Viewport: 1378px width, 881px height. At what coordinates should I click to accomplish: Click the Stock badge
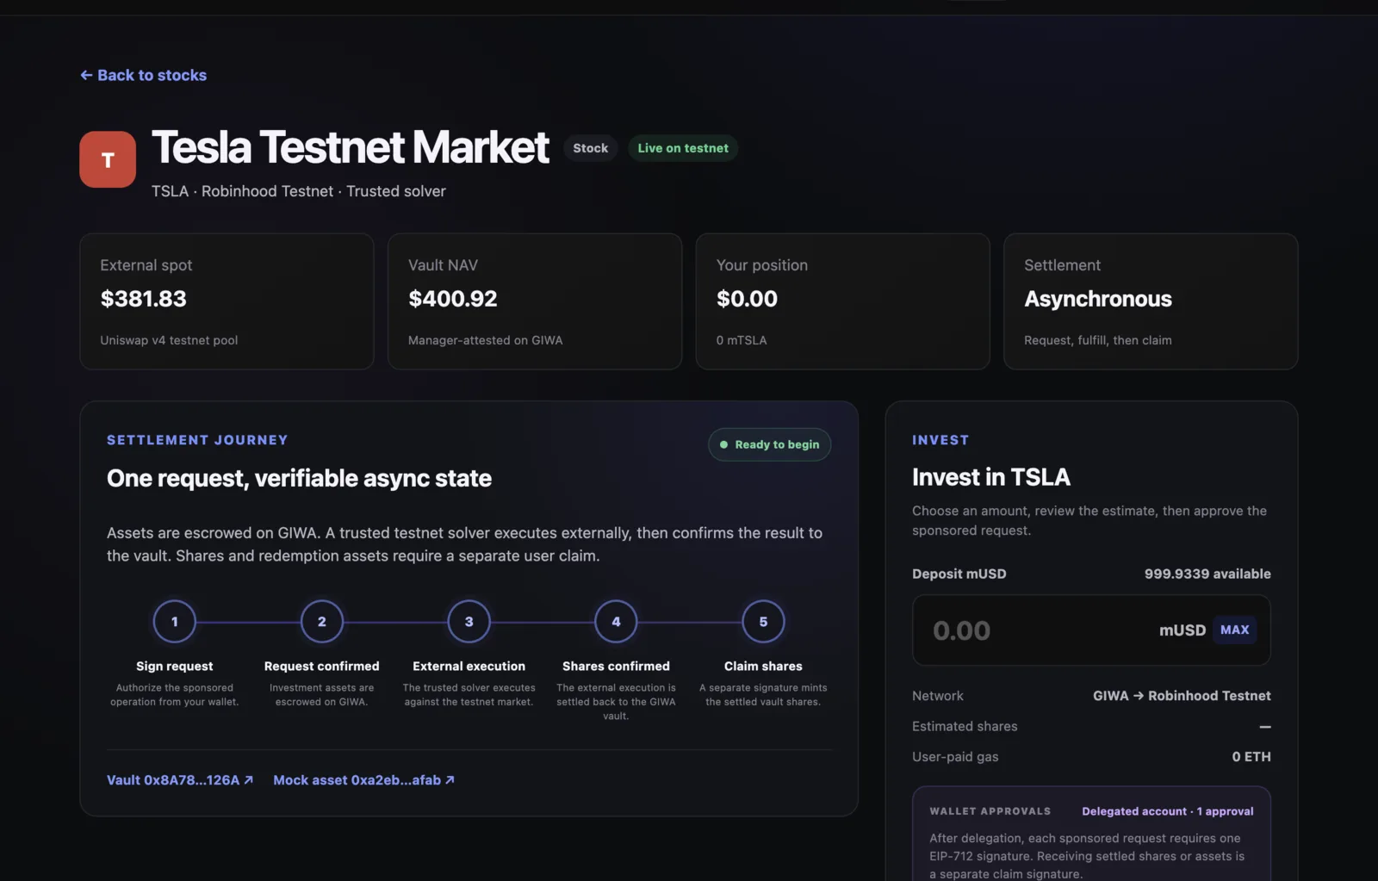(591, 148)
